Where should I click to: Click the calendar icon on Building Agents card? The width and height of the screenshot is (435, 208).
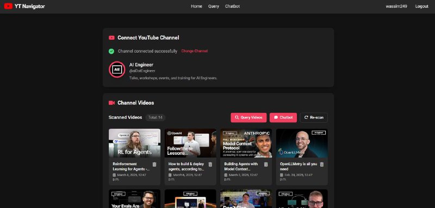point(226,175)
